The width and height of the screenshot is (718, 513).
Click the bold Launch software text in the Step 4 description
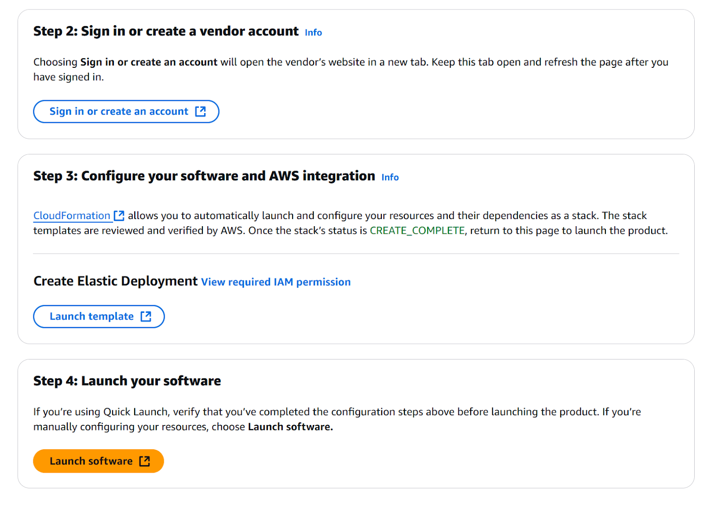pos(290,427)
